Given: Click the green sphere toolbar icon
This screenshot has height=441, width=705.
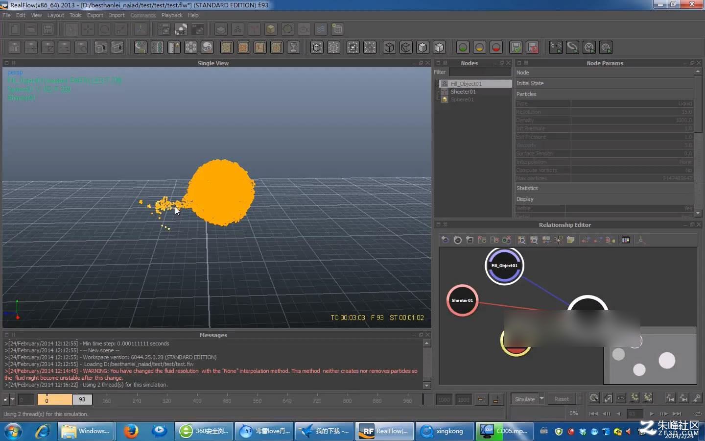Looking at the screenshot, I should point(463,48).
